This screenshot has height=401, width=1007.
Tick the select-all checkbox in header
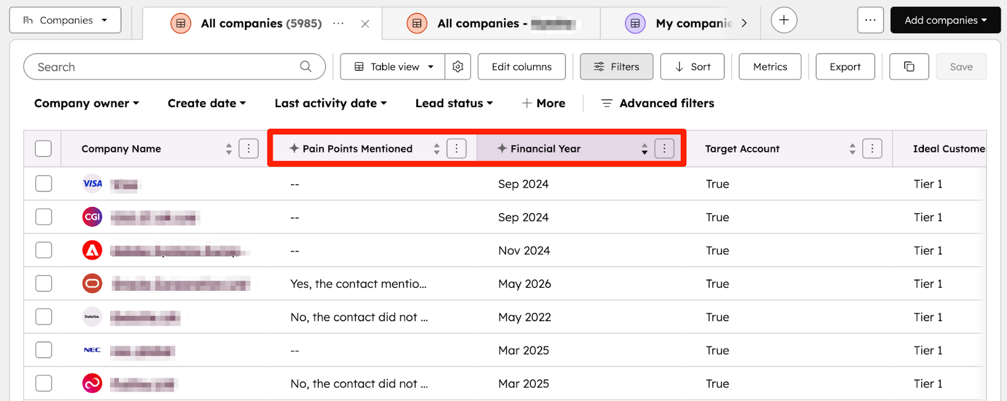coord(43,149)
